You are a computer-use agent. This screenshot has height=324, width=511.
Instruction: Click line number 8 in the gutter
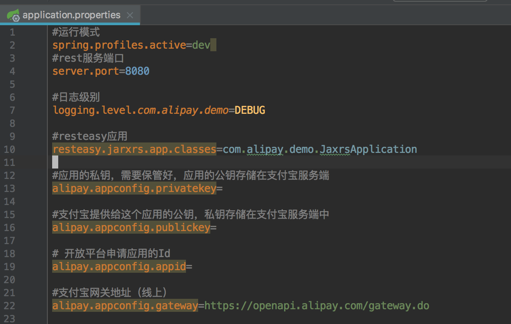coord(12,123)
